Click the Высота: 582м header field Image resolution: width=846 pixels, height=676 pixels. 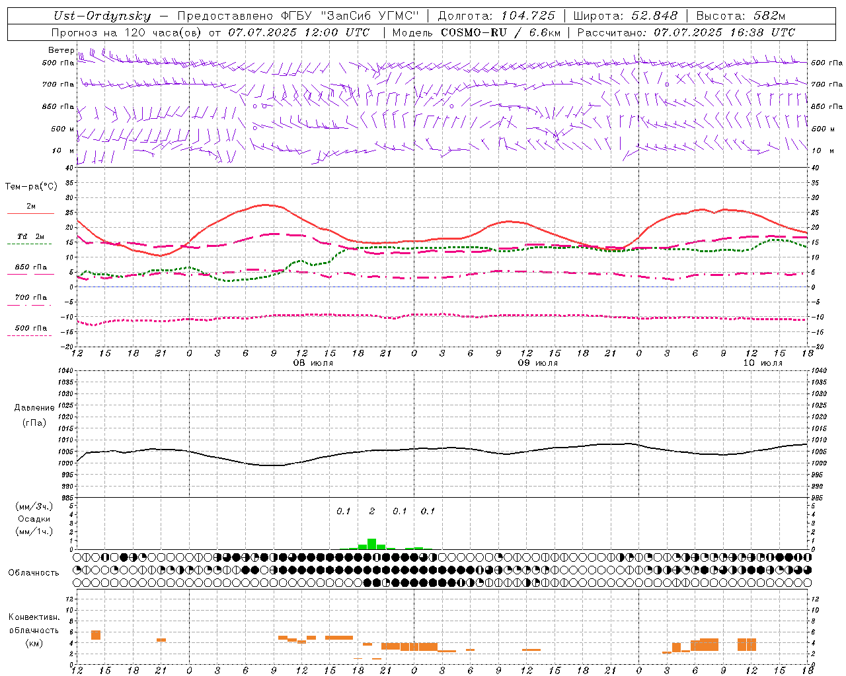tap(740, 16)
